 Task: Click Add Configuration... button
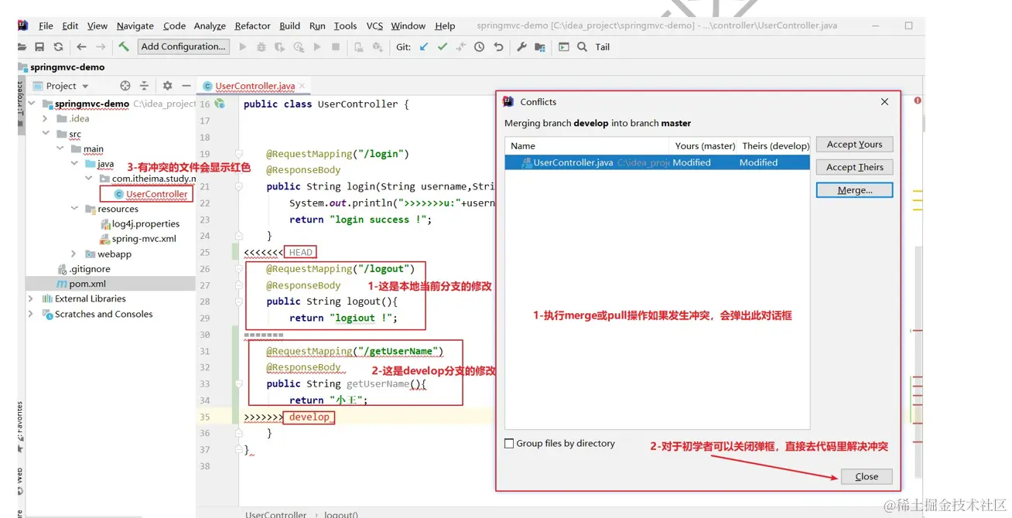183,46
